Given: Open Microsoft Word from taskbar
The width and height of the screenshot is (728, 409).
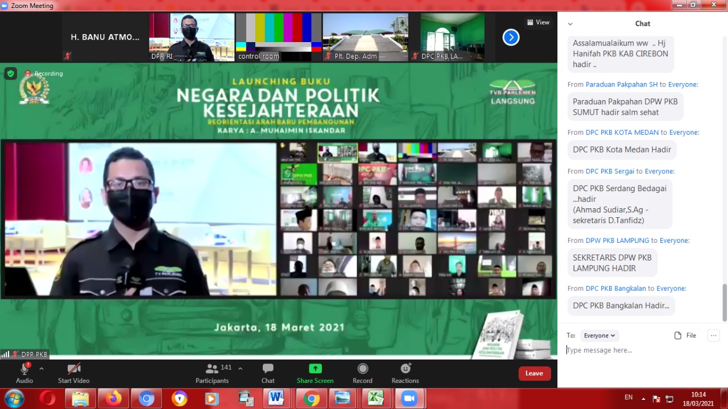Looking at the screenshot, I should click(277, 399).
